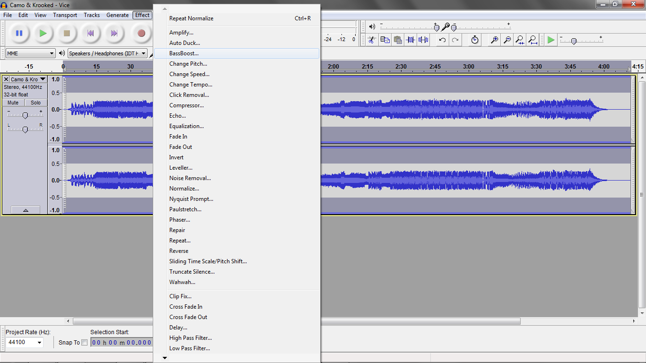Open Noise Removal... effect
This screenshot has height=363, width=646.
click(x=237, y=178)
